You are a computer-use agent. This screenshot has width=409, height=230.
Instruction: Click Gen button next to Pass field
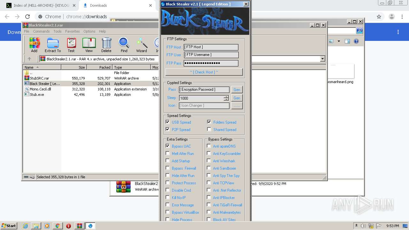237,90
